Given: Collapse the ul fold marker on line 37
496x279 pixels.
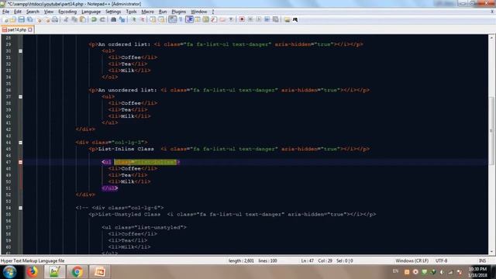Looking at the screenshot, I should coord(20,97).
